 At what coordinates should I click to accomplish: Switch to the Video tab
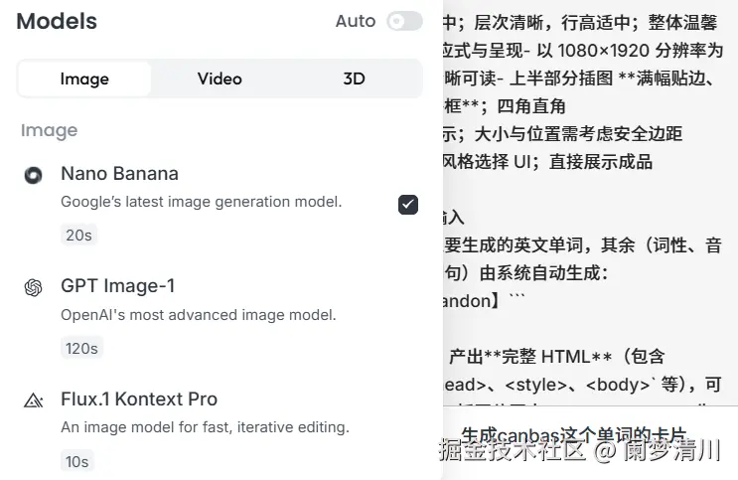pos(220,79)
